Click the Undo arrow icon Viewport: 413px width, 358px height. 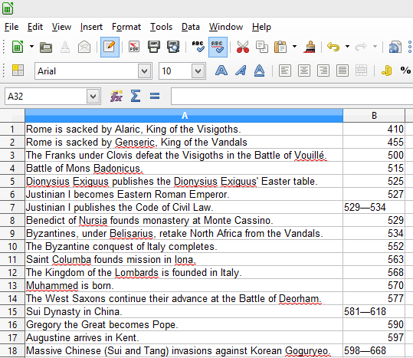tap(333, 48)
